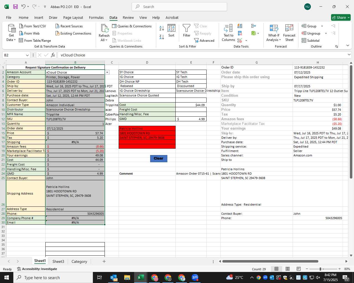Screen dimensions: 354x283
Task: Click the Share button
Action: tap(341, 17)
